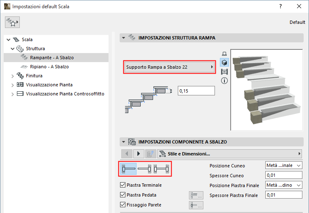Viewport: 309px width, 213px height.
Task: Click the Spessore Cuneo label
Action: point(226,176)
